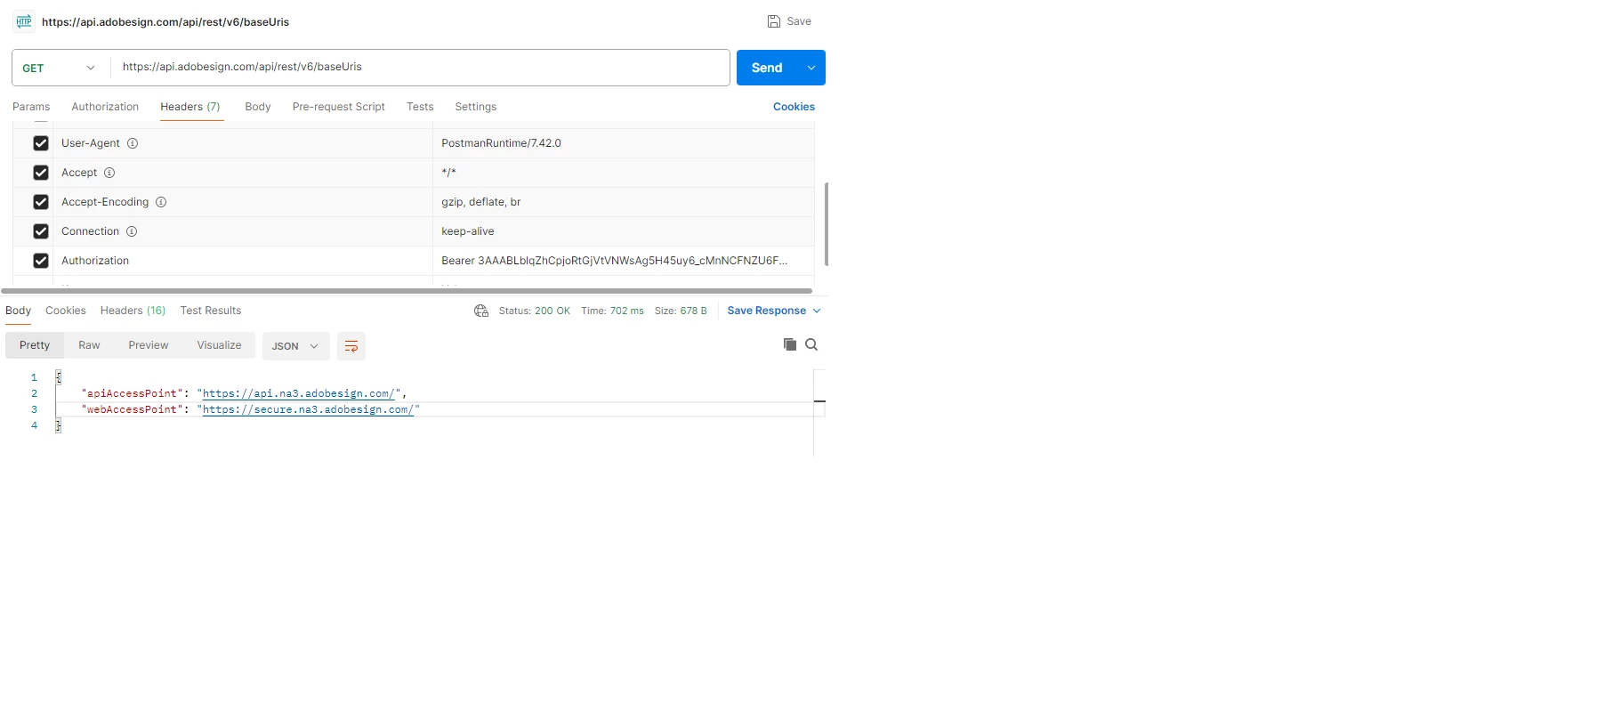Click the request title URL text
The height and width of the screenshot is (719, 1613).
(165, 22)
